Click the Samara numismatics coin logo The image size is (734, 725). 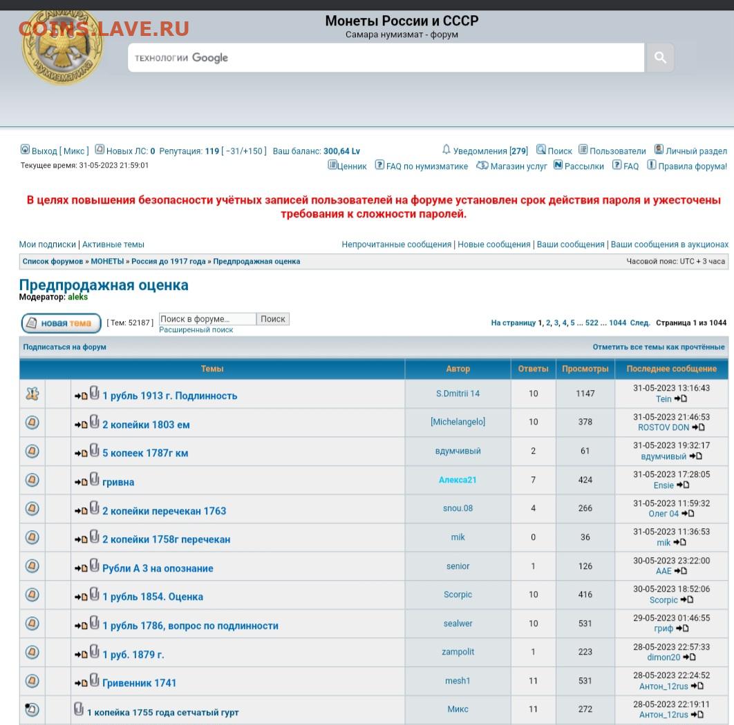pyautogui.click(x=62, y=47)
